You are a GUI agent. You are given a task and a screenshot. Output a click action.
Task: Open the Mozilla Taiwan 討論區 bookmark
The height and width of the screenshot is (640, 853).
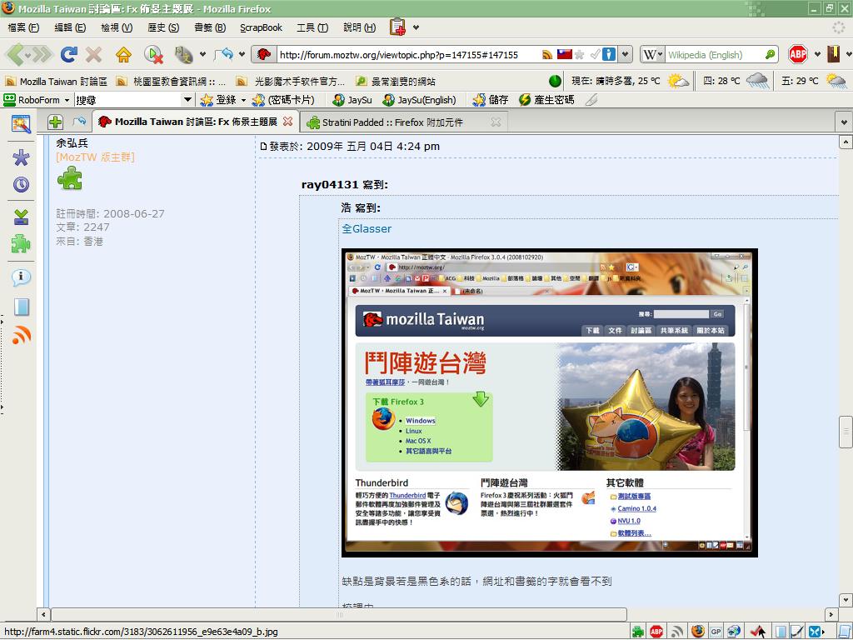(x=56, y=82)
